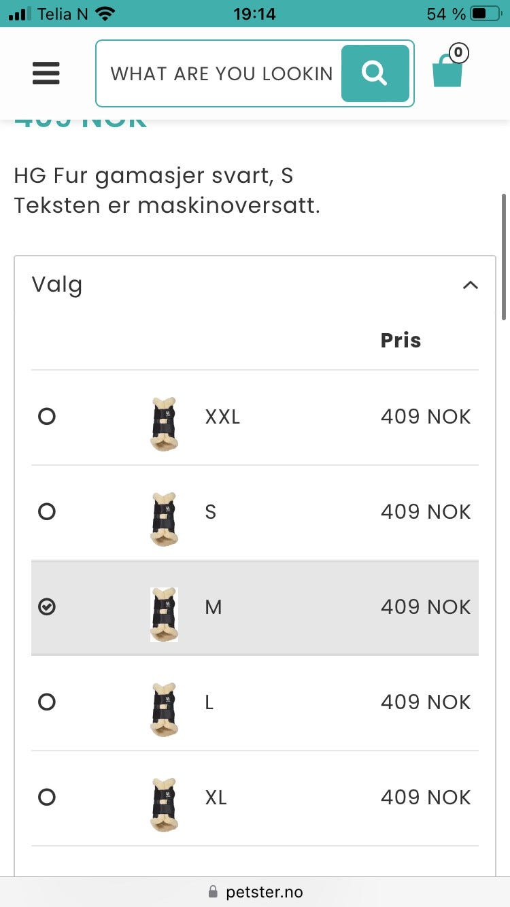Click the page scrollbar on the right
This screenshot has width=510, height=907.
504,258
